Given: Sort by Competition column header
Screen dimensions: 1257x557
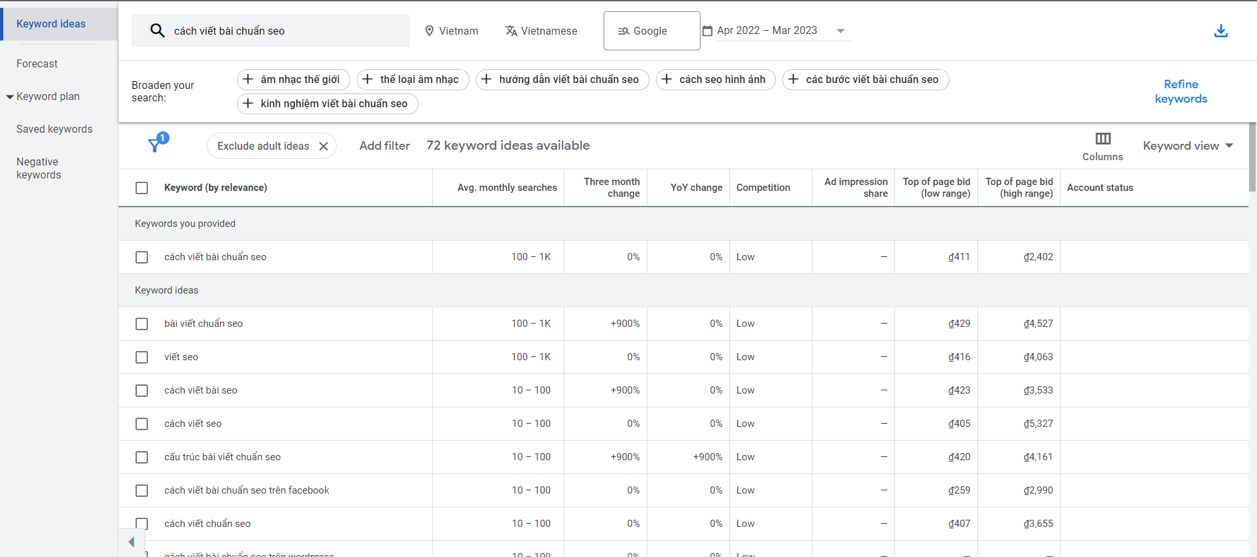Looking at the screenshot, I should pyautogui.click(x=763, y=188).
